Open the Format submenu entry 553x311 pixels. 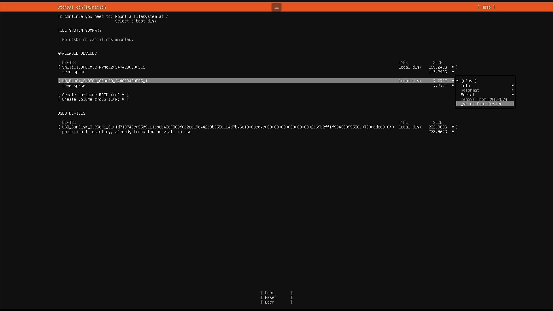(x=467, y=95)
